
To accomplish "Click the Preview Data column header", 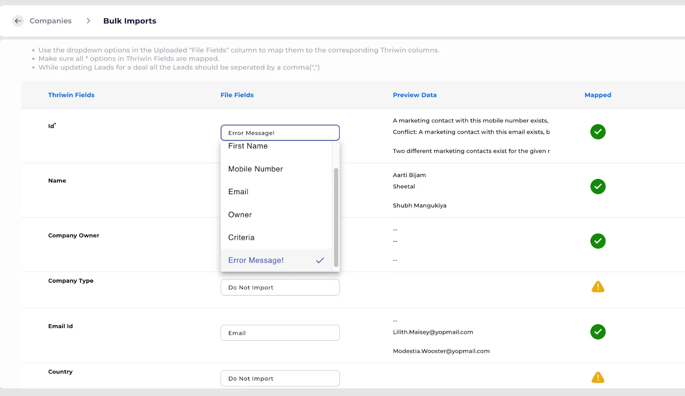I will (x=415, y=95).
